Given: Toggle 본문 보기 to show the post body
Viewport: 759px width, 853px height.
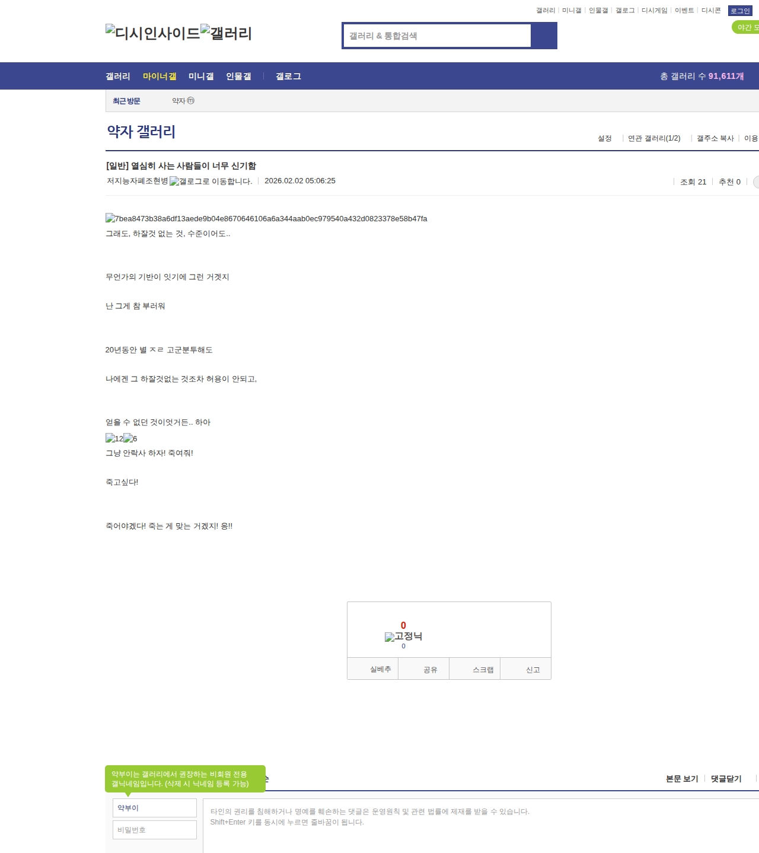Looking at the screenshot, I should pos(682,779).
